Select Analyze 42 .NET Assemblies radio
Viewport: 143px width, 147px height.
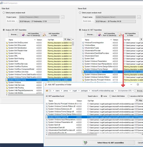coord(80,30)
